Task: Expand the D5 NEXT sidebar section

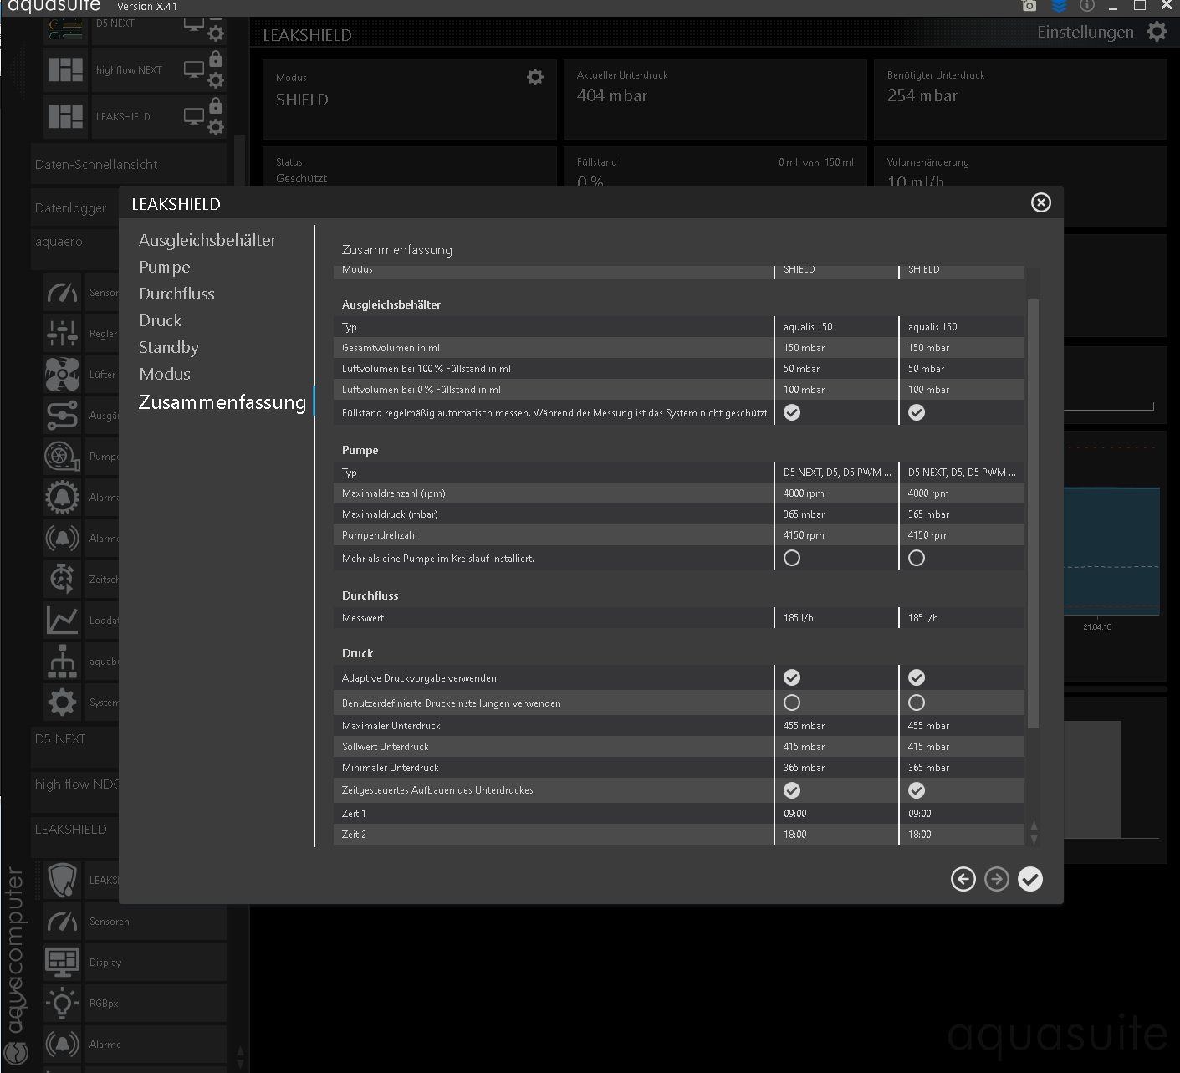Action: tap(60, 739)
